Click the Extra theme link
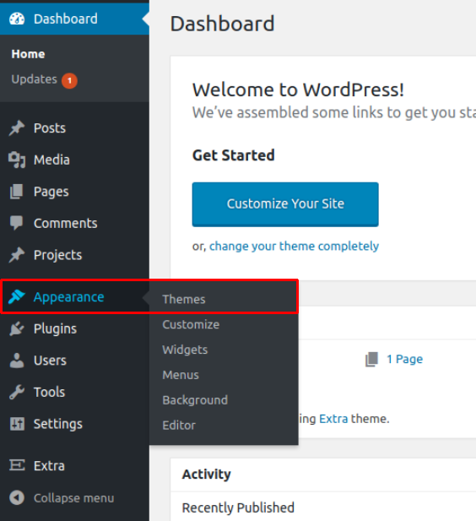476x521 pixels. (x=333, y=419)
